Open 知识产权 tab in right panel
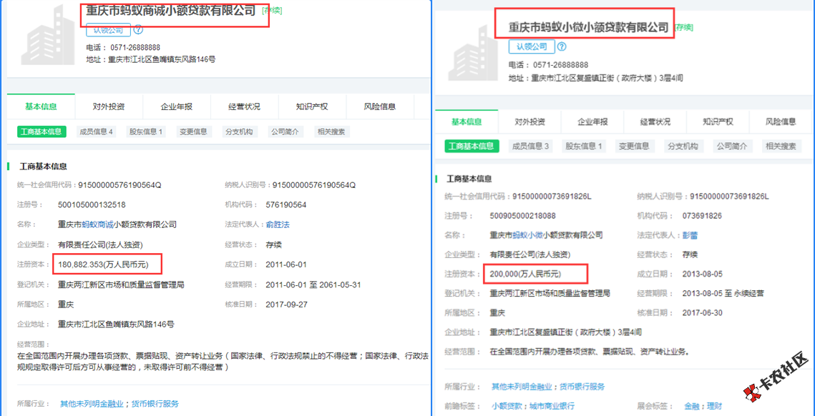This screenshot has width=815, height=416. [718, 122]
